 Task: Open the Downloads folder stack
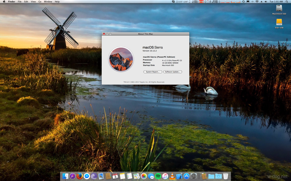[x=218, y=176]
